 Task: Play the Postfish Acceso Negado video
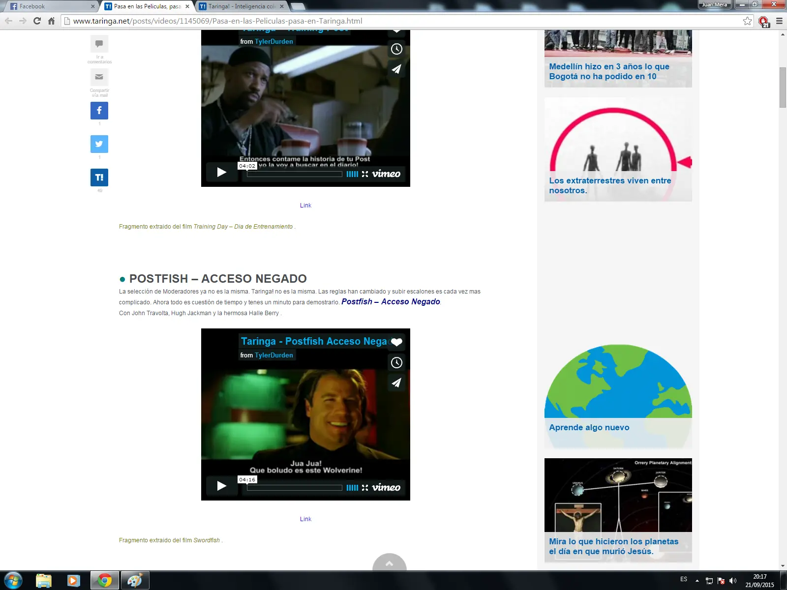[222, 486]
